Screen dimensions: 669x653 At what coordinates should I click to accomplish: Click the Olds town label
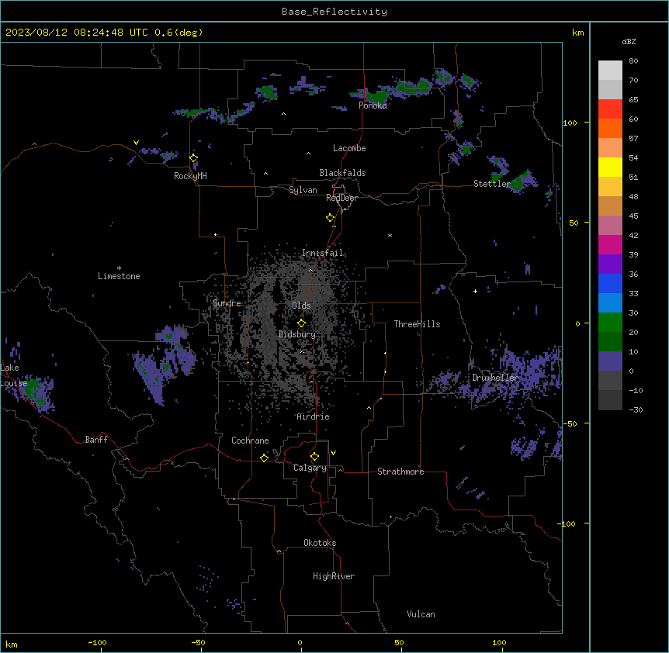click(x=301, y=306)
